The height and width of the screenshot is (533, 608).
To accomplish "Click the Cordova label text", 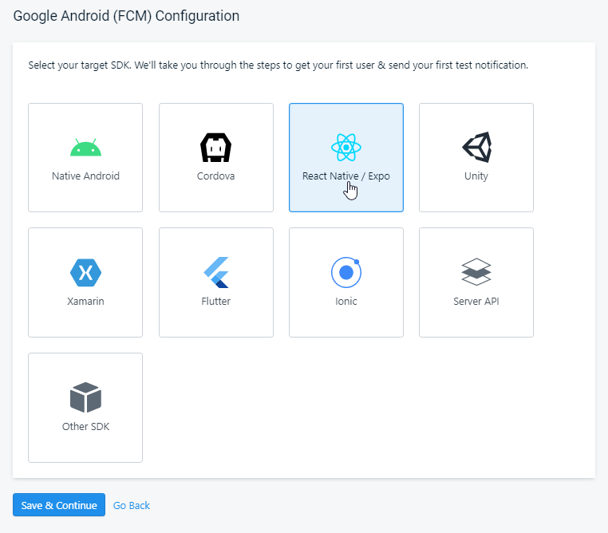I will [x=216, y=176].
